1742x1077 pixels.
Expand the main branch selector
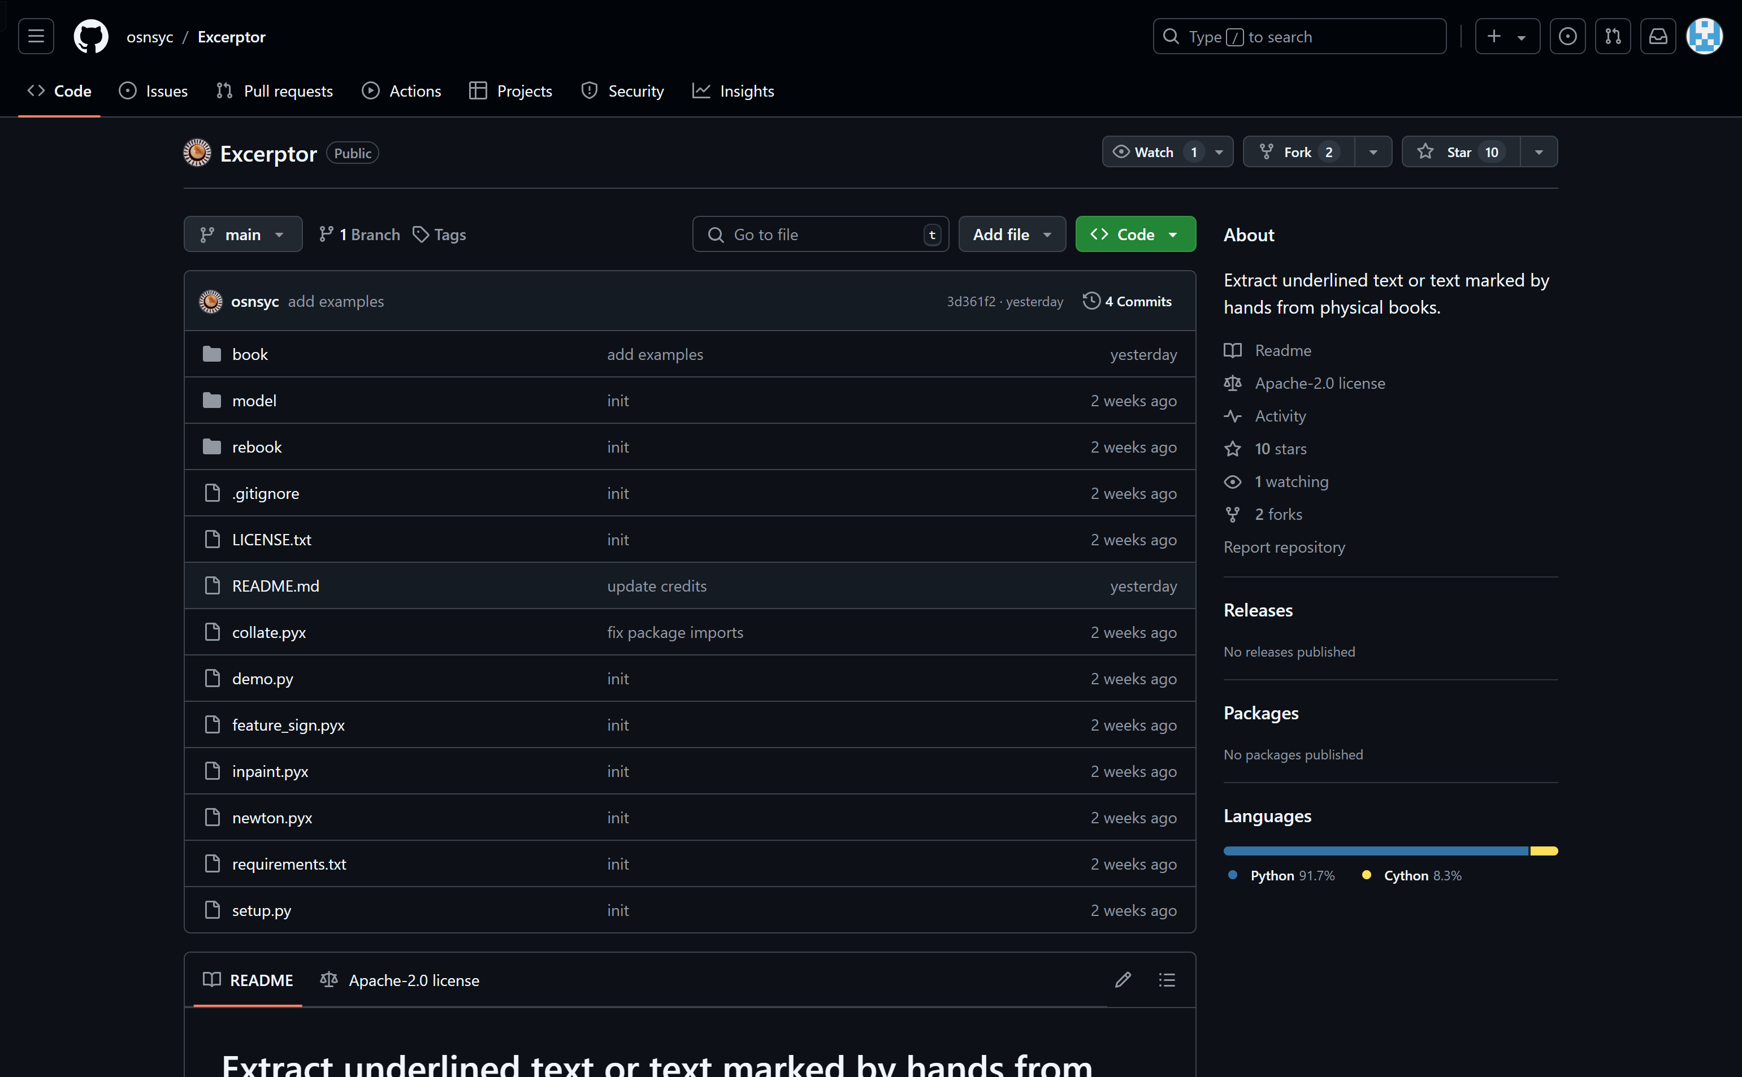(x=243, y=234)
